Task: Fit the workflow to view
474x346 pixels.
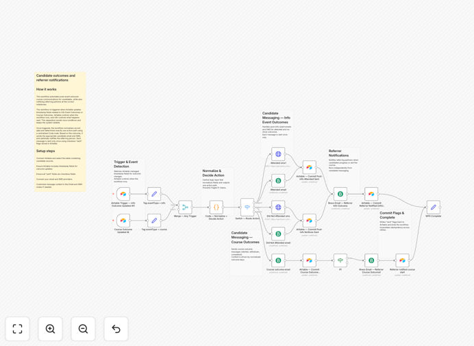Action: 18,329
